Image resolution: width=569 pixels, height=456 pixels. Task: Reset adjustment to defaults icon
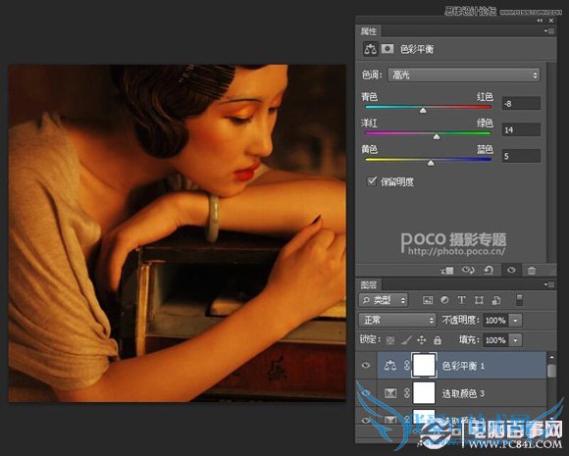[x=489, y=271]
